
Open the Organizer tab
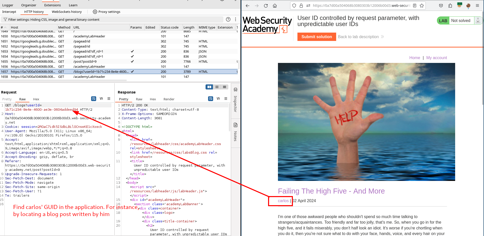29,5
